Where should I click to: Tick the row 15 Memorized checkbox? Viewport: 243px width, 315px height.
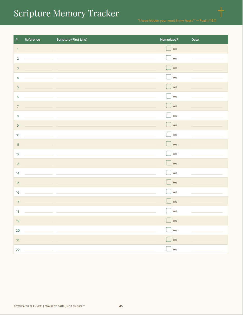point(169,182)
